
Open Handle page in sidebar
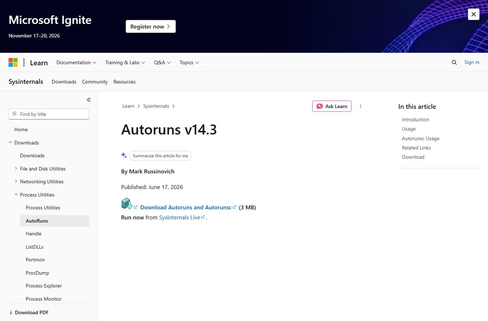pyautogui.click(x=34, y=234)
